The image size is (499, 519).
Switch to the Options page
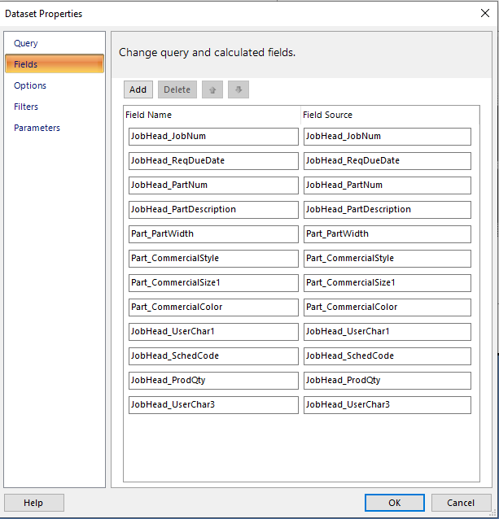[30, 85]
